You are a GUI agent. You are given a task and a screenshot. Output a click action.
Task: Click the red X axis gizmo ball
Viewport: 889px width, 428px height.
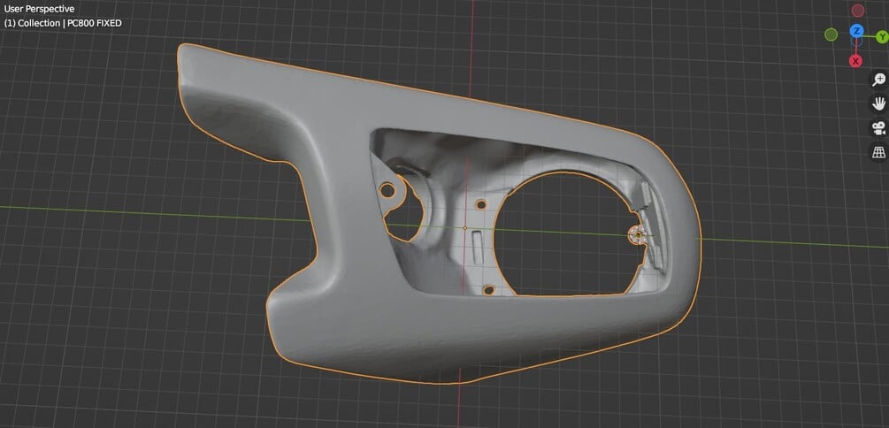pos(855,61)
